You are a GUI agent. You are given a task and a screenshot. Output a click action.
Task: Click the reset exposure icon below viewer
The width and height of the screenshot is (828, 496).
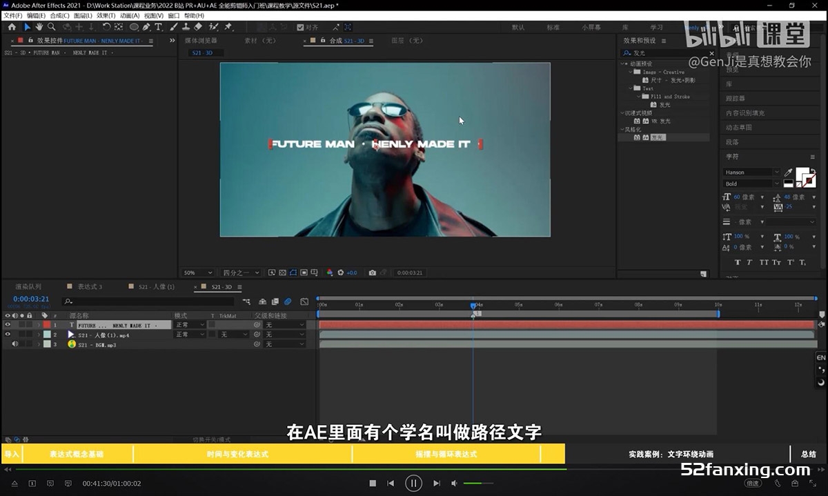[x=340, y=272]
